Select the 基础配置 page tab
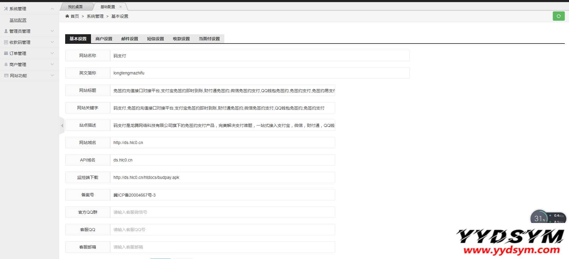Image resolution: width=569 pixels, height=259 pixels. click(108, 7)
